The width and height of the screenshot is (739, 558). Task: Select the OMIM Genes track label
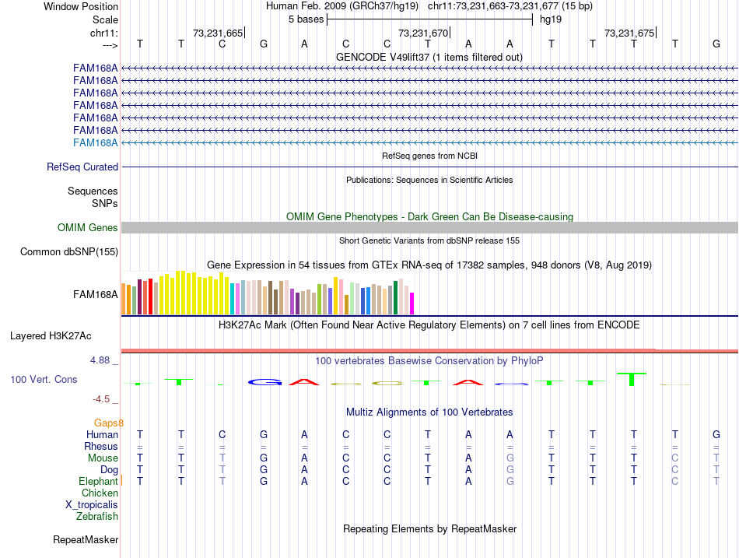point(88,228)
